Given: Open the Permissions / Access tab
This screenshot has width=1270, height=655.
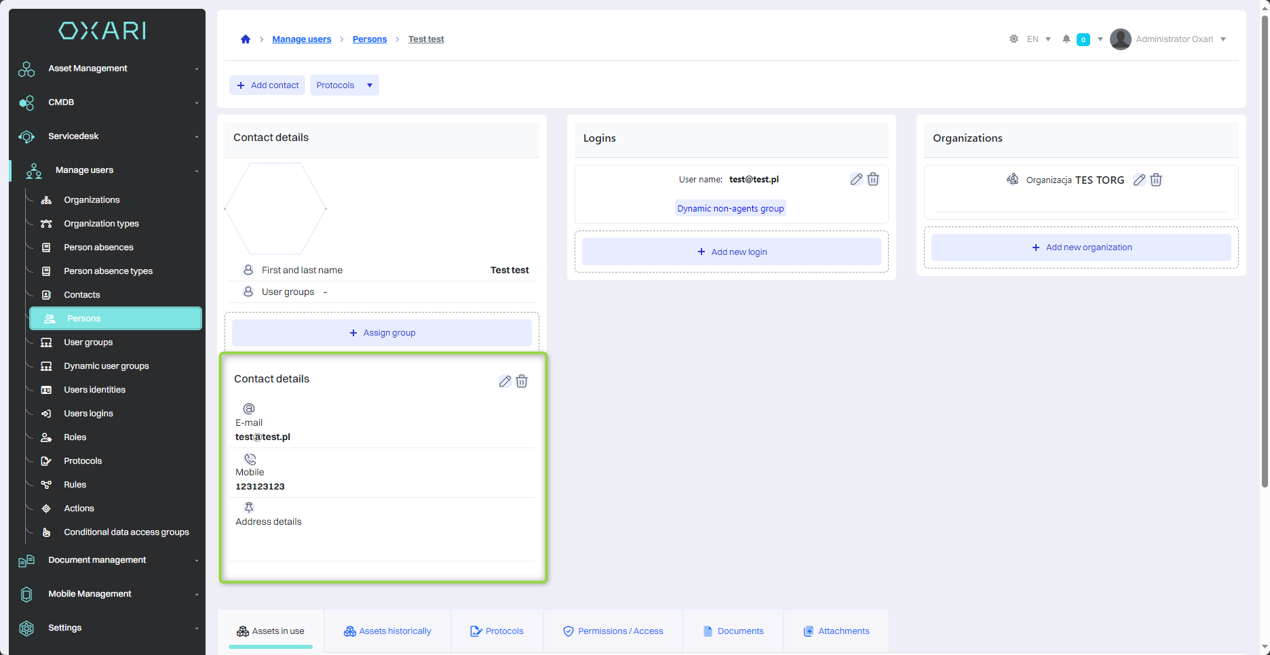Looking at the screenshot, I should [613, 631].
